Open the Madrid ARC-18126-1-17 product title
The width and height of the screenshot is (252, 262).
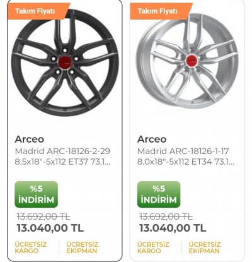pos(185,157)
